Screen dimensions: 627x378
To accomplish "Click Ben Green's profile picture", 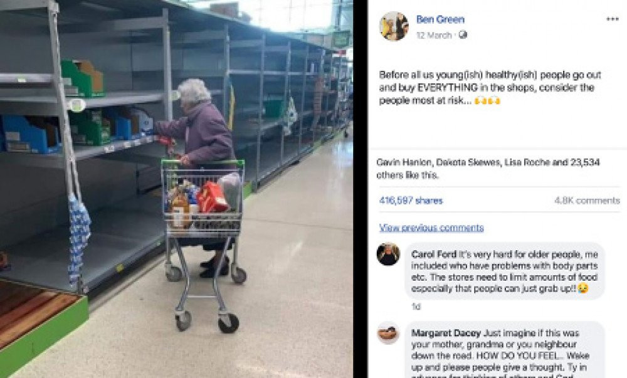I will (x=394, y=26).
